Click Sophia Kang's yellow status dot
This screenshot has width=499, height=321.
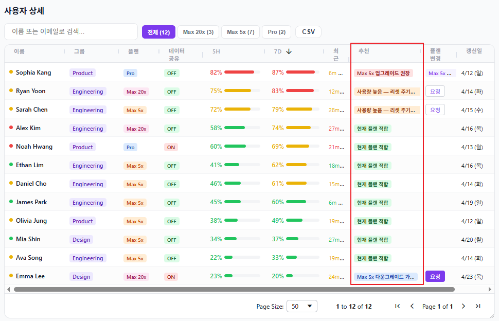click(11, 72)
